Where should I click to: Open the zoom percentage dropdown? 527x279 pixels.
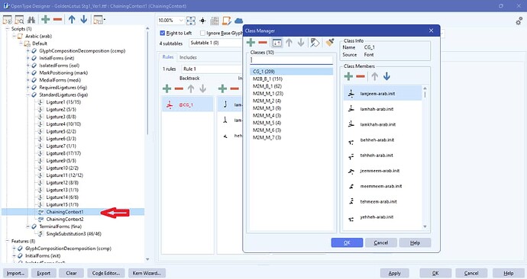(x=181, y=21)
